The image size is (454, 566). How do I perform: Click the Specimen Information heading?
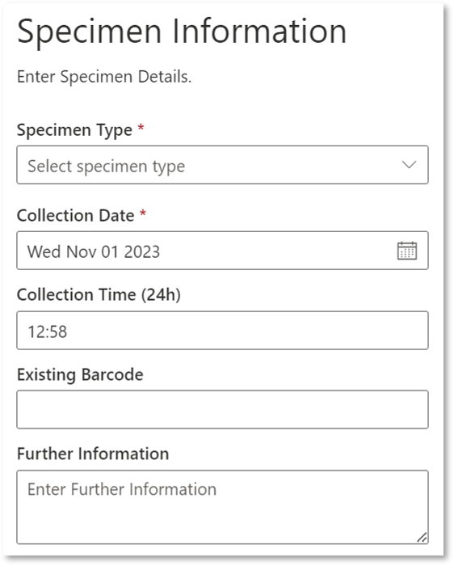(x=182, y=32)
